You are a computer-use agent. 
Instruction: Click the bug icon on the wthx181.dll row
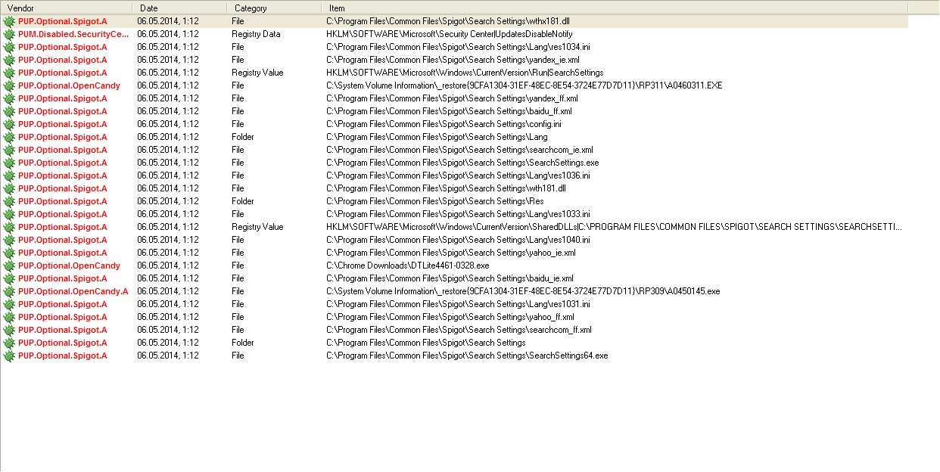coord(9,21)
